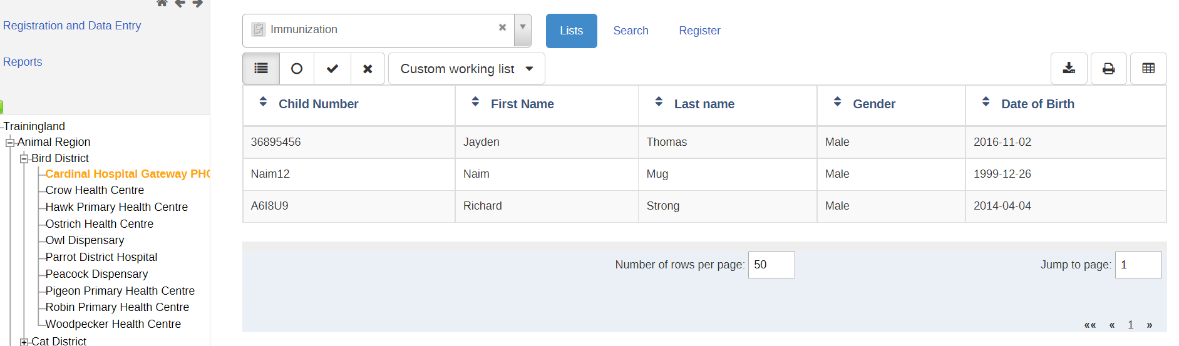Open the table columns grid icon
The image size is (1179, 346).
[x=1148, y=69]
